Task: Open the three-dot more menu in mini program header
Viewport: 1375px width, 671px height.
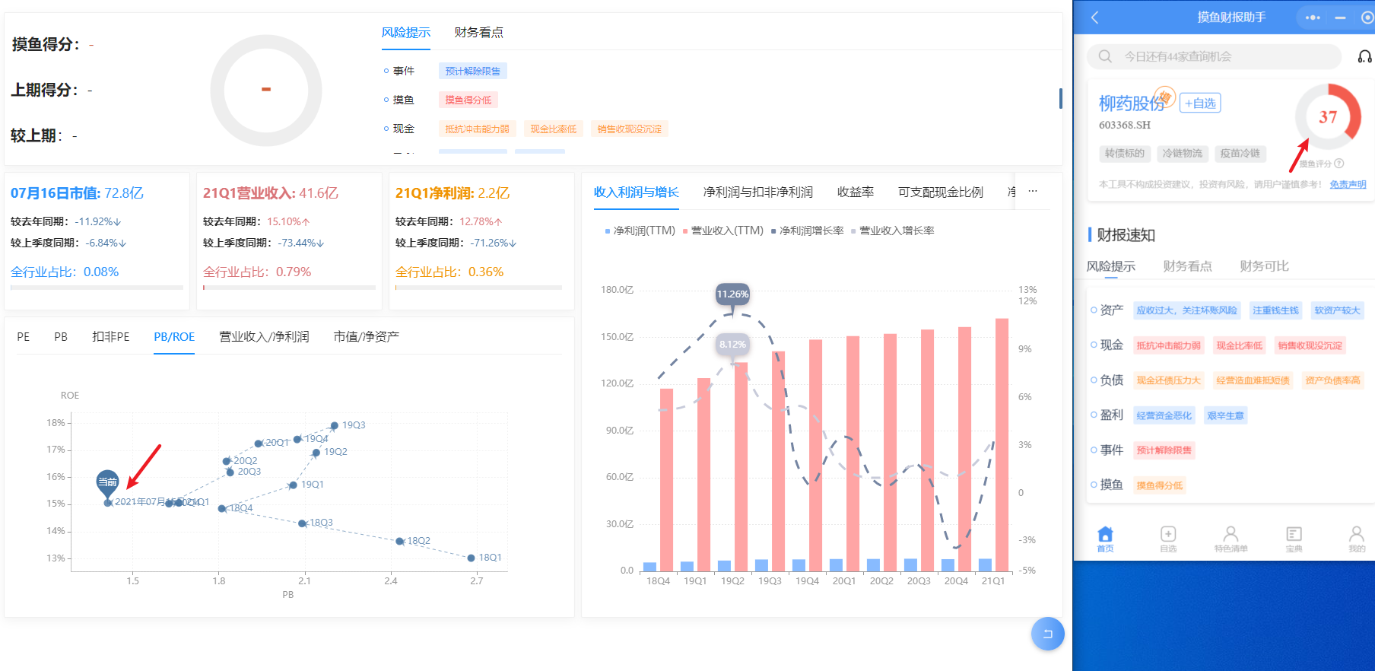Action: (1313, 17)
